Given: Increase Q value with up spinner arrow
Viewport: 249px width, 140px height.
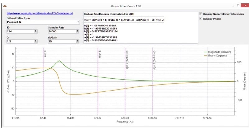Looking at the screenshot, I should coord(36,40).
